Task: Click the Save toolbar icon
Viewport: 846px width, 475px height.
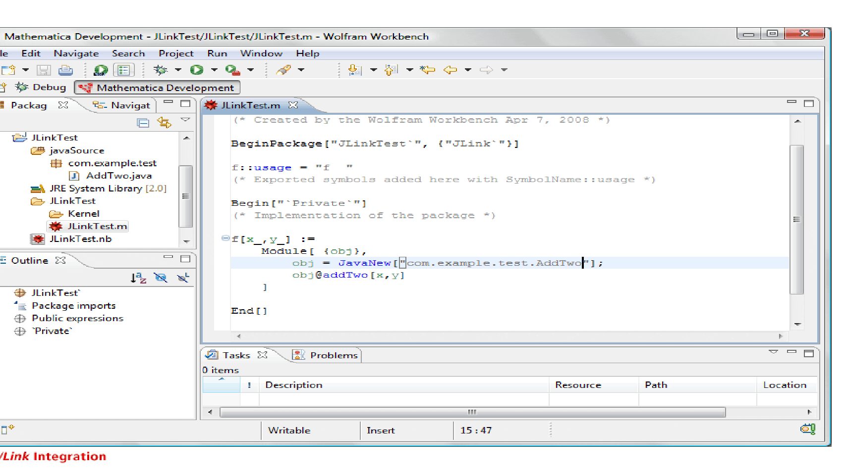Action: (x=44, y=70)
